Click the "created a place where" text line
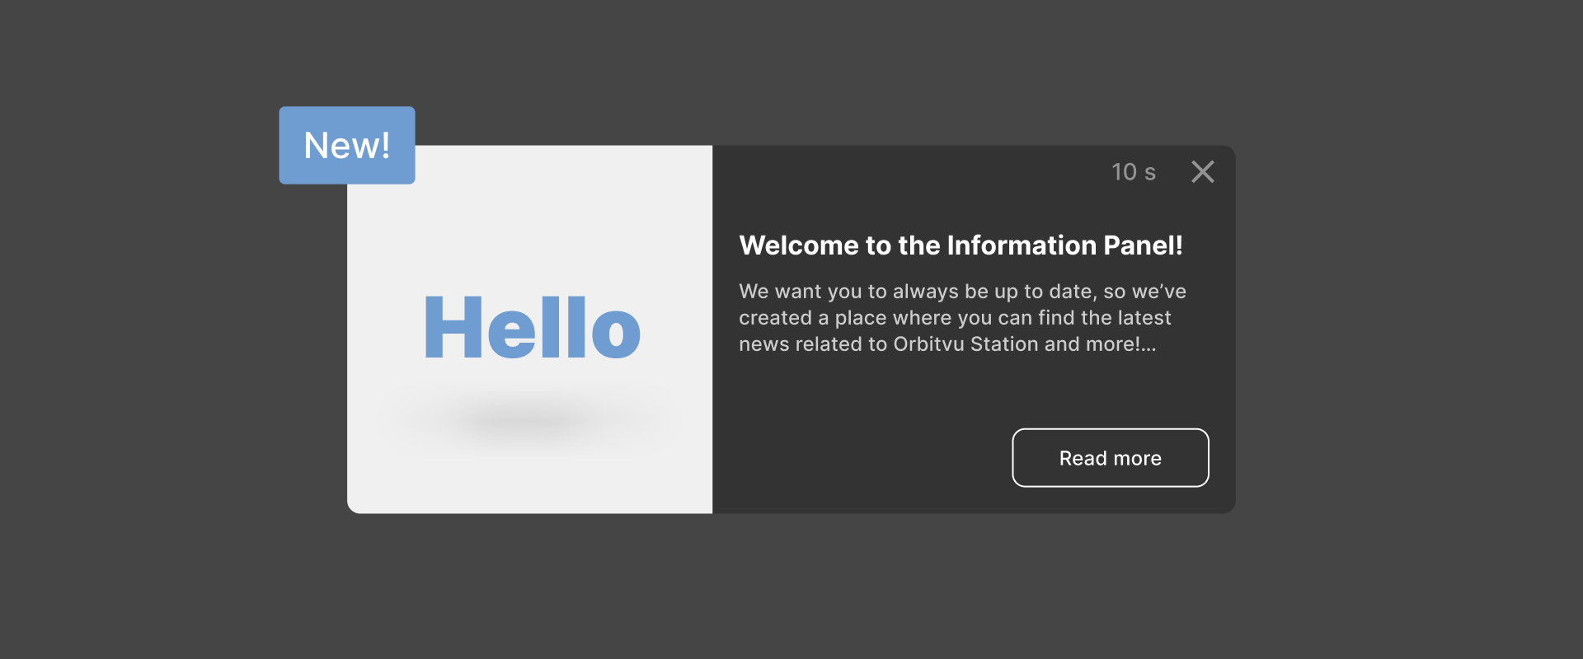 [841, 318]
